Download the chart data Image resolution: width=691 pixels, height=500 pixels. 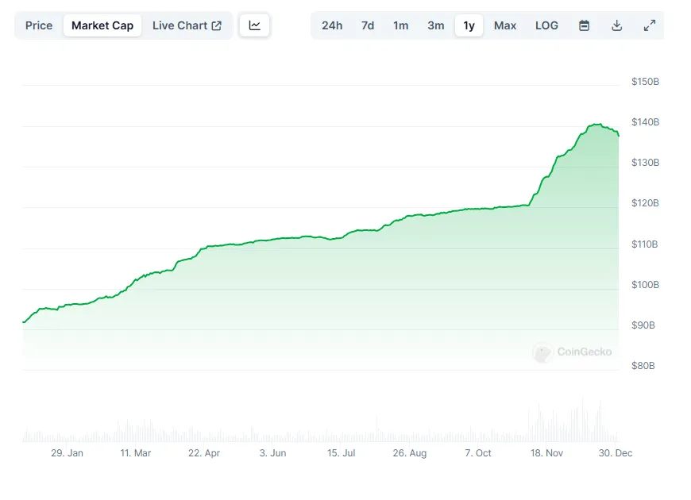(616, 25)
